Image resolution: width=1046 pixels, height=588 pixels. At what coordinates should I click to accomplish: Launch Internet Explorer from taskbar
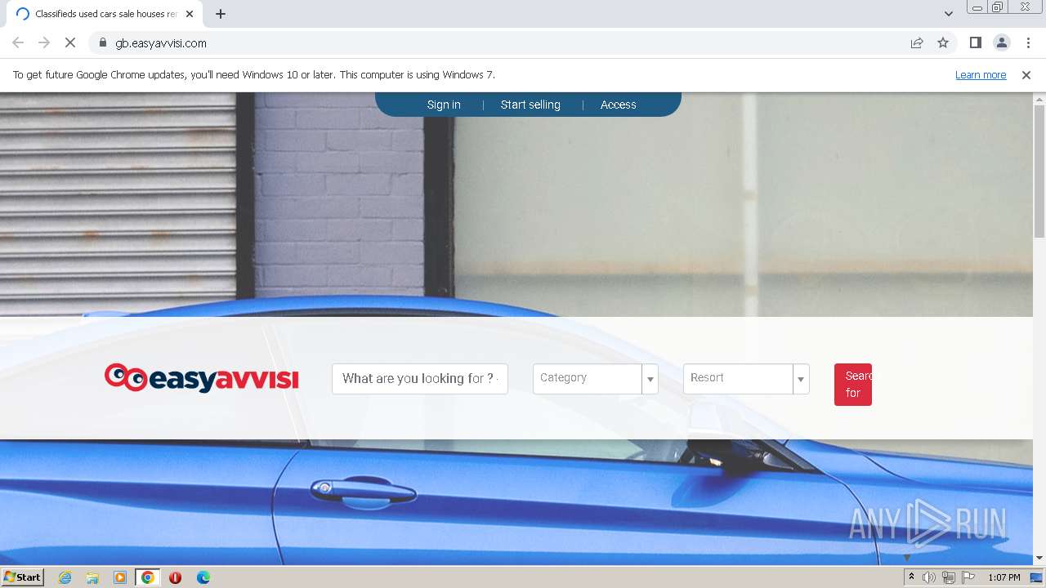pos(65,577)
